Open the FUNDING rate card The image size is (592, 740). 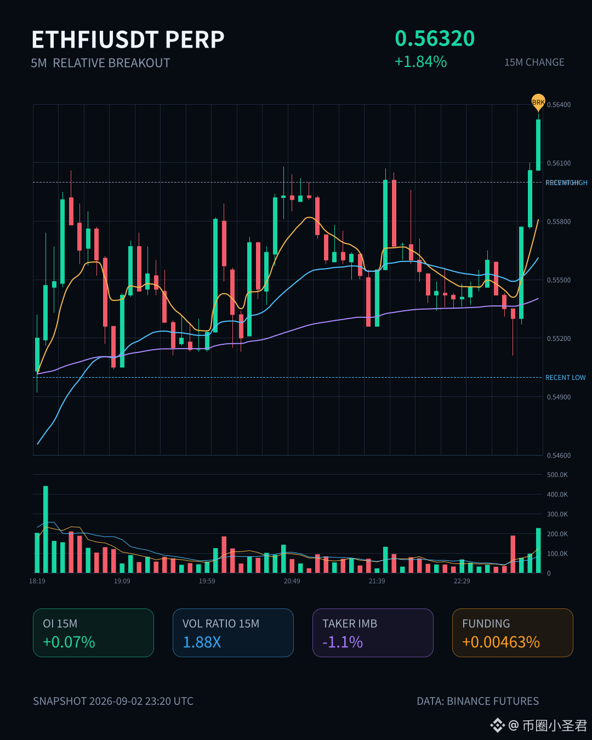point(513,633)
